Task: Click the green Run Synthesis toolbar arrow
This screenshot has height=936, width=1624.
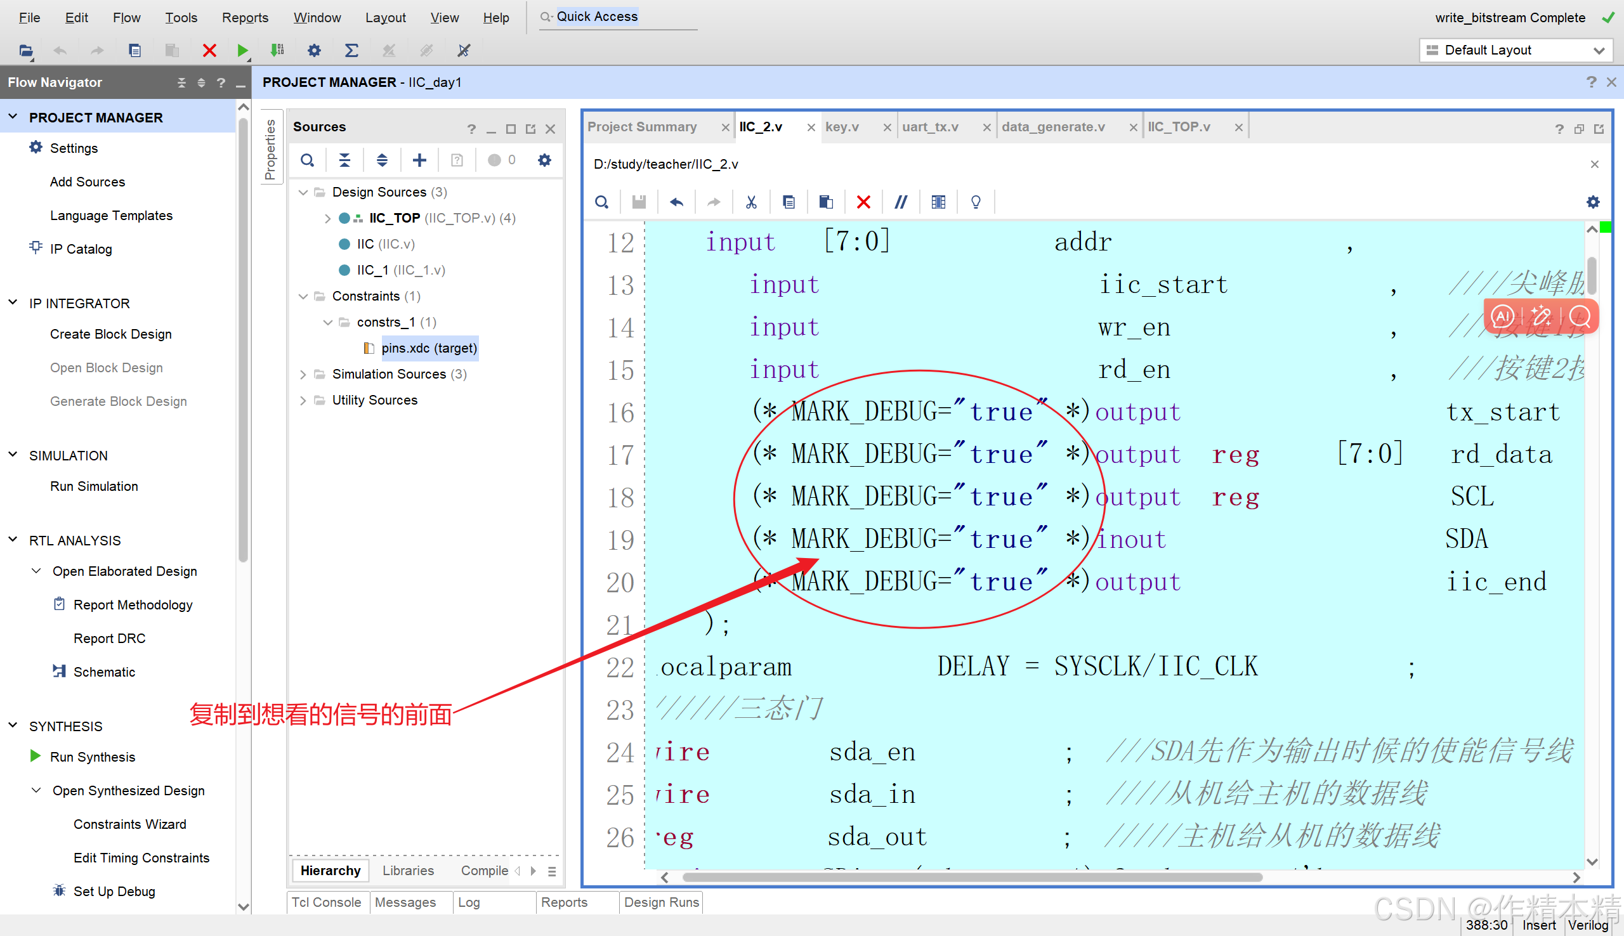Action: click(x=242, y=50)
